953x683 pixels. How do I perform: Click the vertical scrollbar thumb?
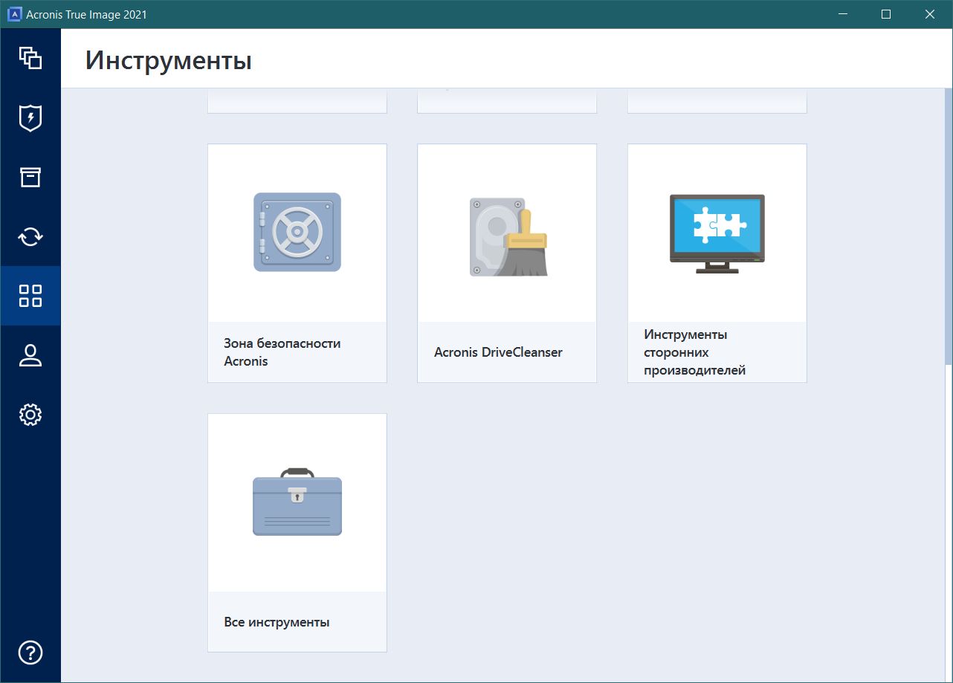pos(949,227)
